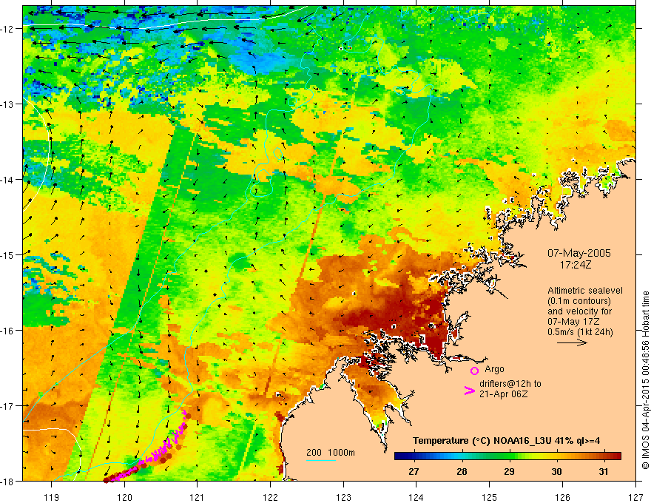Click latitude axis label -18
The width and height of the screenshot is (651, 503).
point(9,482)
